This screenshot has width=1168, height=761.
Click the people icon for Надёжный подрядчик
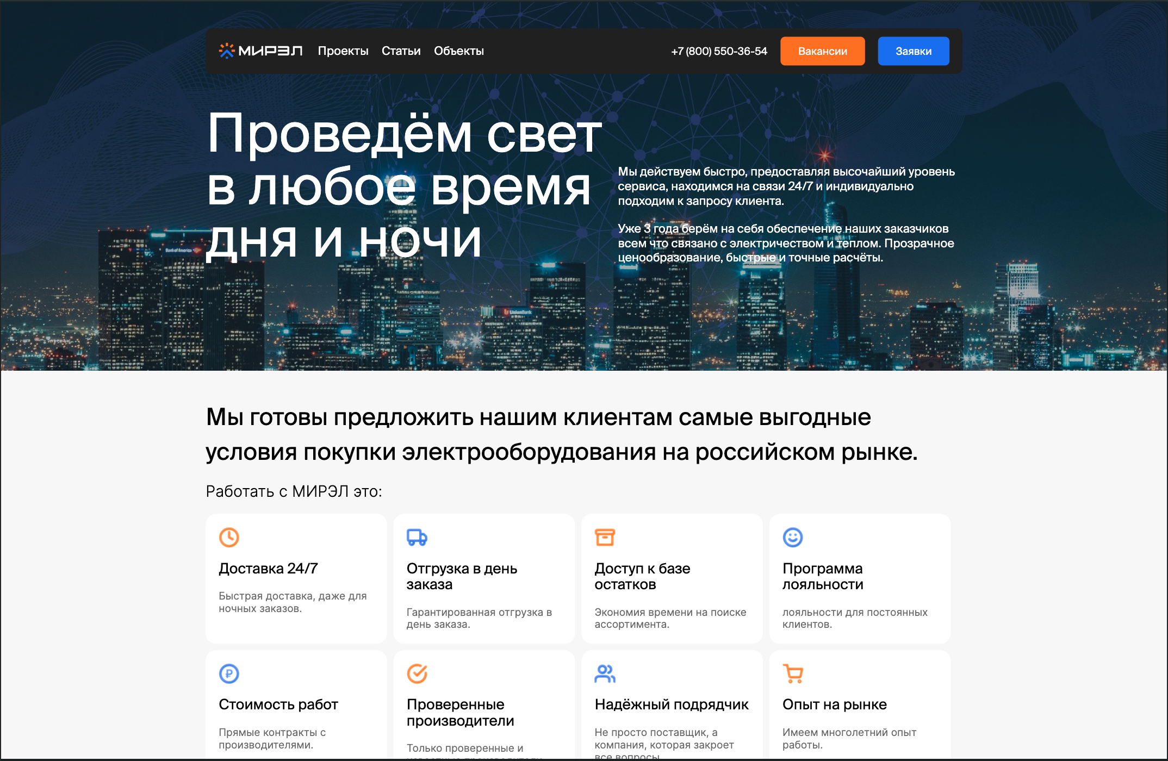pos(605,673)
